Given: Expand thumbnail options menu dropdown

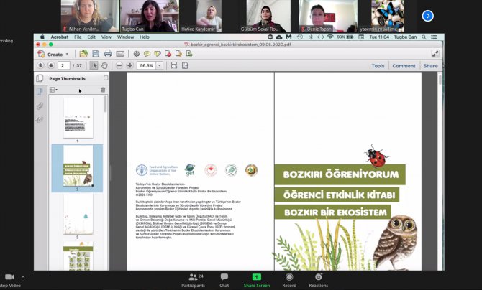Looking at the screenshot, I should tap(53, 90).
